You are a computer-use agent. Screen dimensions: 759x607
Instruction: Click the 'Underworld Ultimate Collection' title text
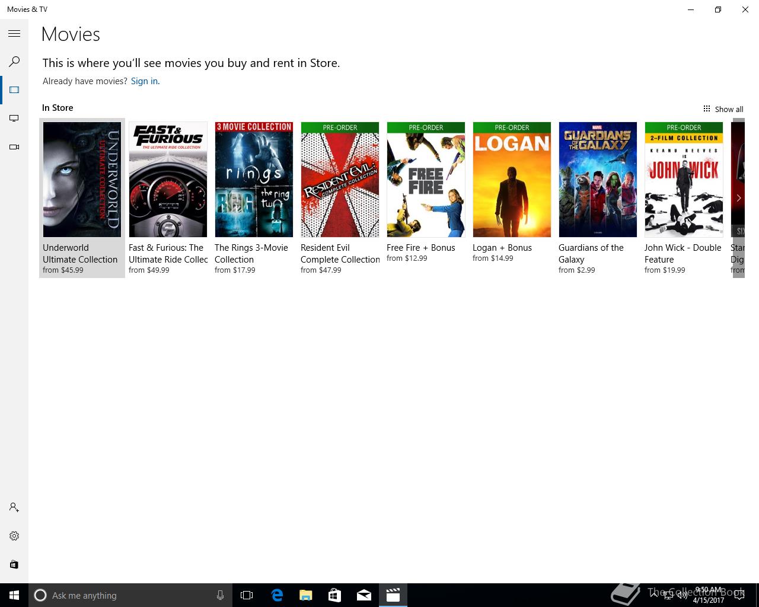[80, 254]
